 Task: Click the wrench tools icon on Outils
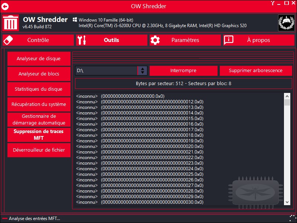(82, 40)
